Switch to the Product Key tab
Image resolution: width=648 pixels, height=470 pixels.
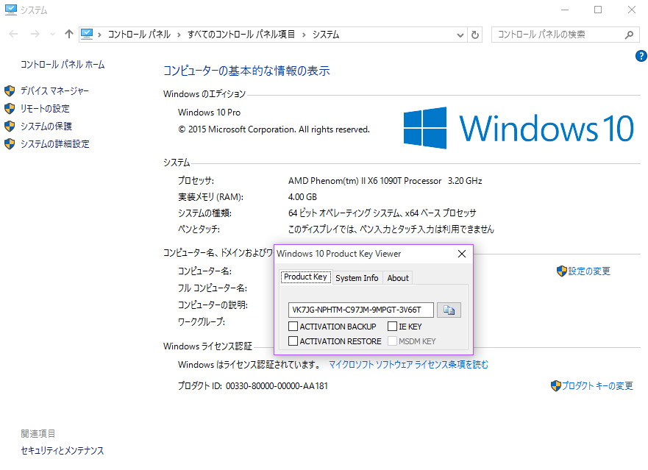305,277
